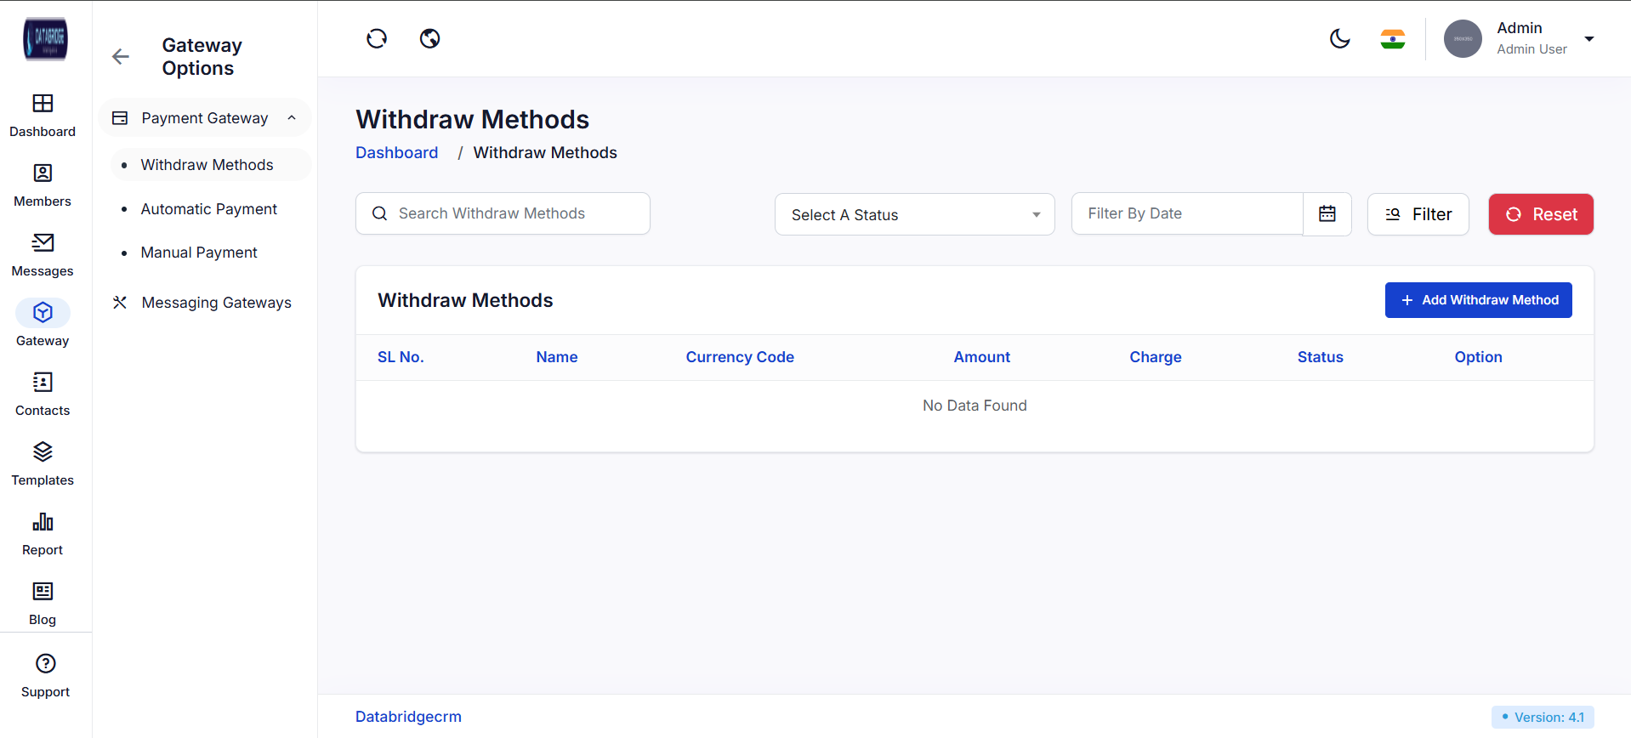Open Messaging Gateways menu item
1631x738 pixels.
[x=216, y=303]
